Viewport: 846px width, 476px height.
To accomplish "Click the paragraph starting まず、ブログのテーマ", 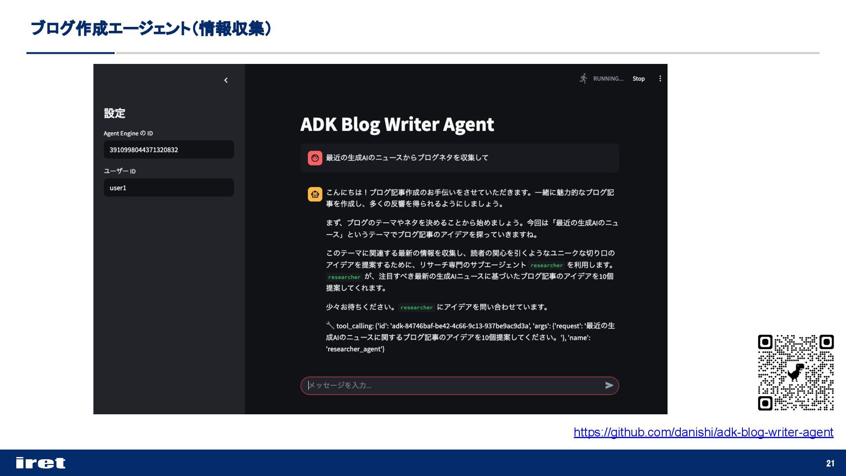I will pos(472,229).
